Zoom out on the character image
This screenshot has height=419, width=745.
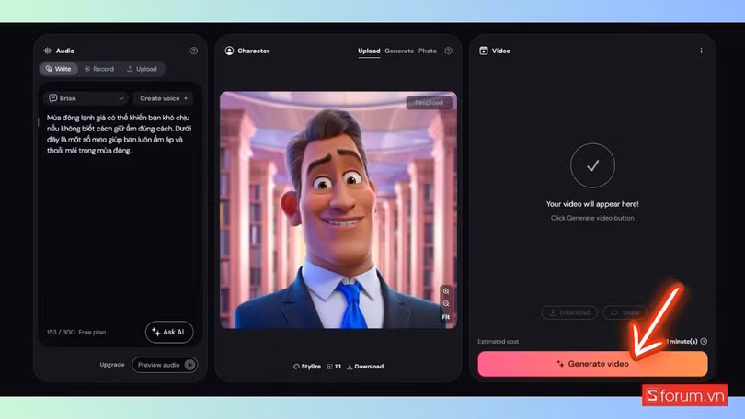click(x=446, y=303)
